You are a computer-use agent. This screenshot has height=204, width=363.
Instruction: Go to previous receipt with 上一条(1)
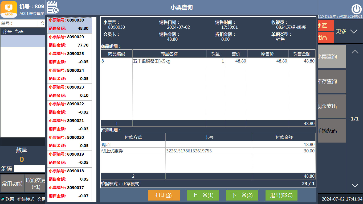click(x=203, y=195)
